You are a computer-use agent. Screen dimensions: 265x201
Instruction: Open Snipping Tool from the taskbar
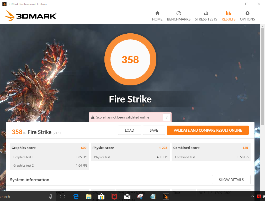tap(140, 197)
